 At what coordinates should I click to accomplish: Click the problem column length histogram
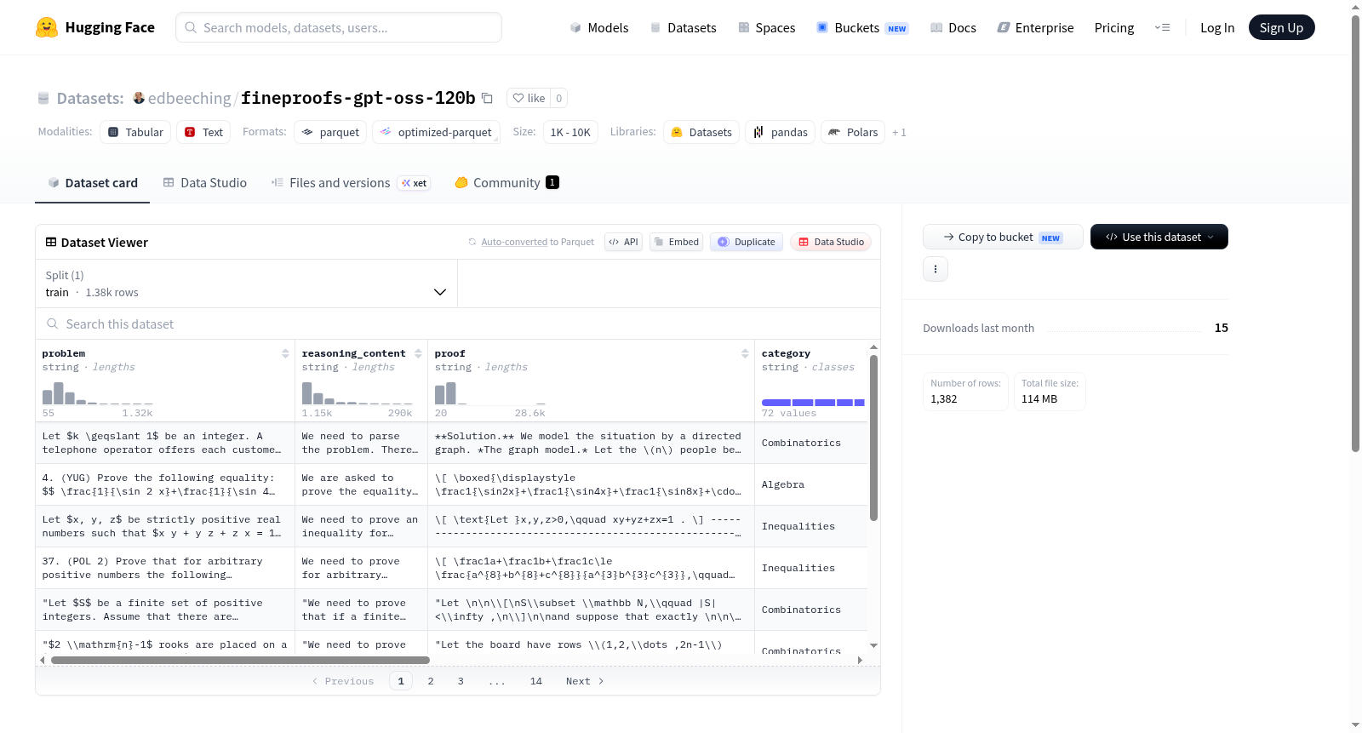point(98,393)
